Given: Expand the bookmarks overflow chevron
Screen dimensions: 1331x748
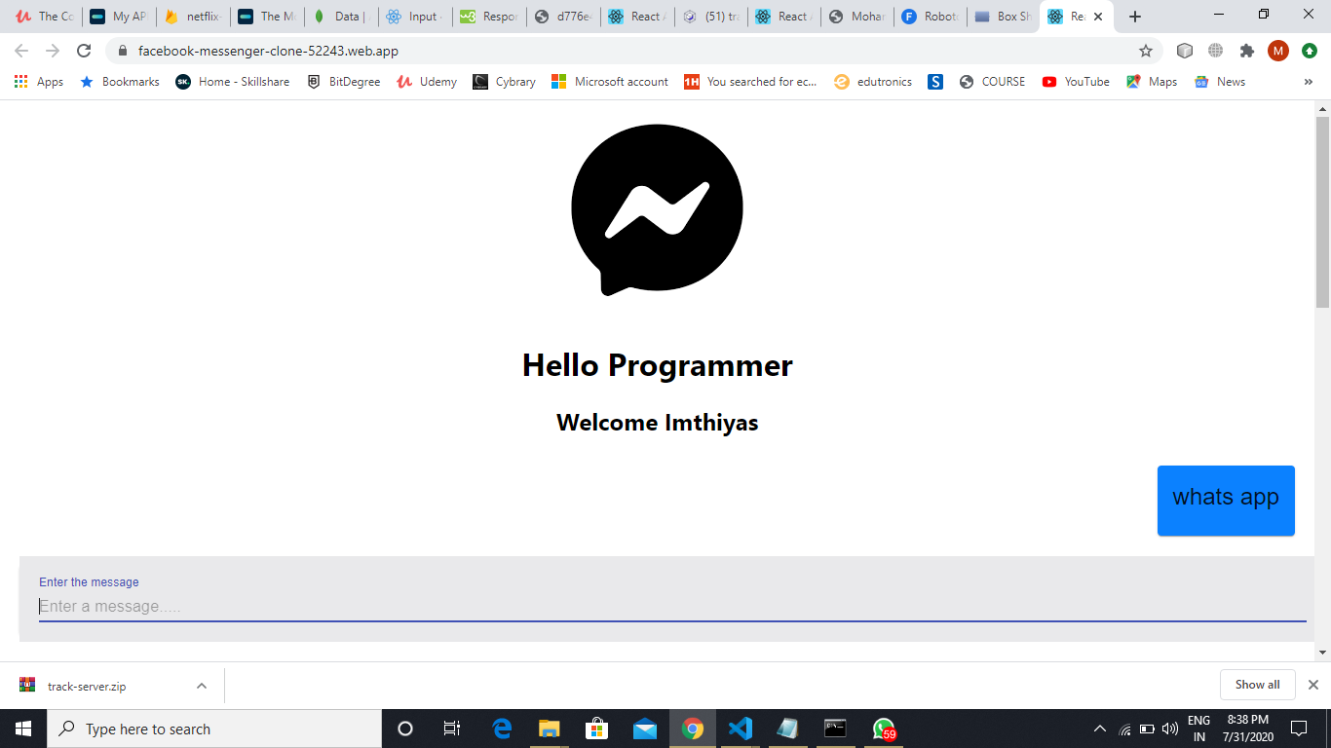Looking at the screenshot, I should coord(1308,82).
